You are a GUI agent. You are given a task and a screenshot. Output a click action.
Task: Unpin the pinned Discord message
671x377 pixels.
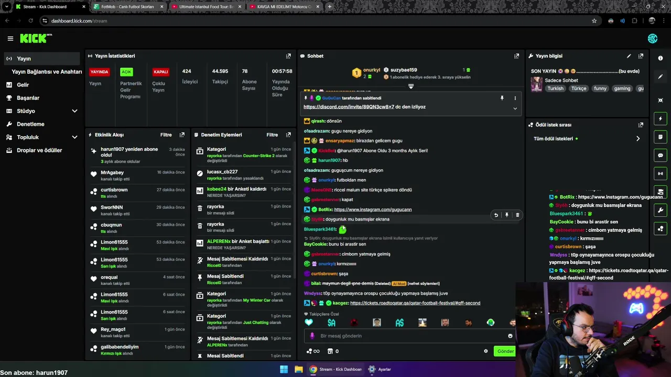point(502,98)
